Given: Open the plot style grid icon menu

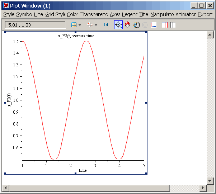Looking at the screenshot, I should (74, 25).
